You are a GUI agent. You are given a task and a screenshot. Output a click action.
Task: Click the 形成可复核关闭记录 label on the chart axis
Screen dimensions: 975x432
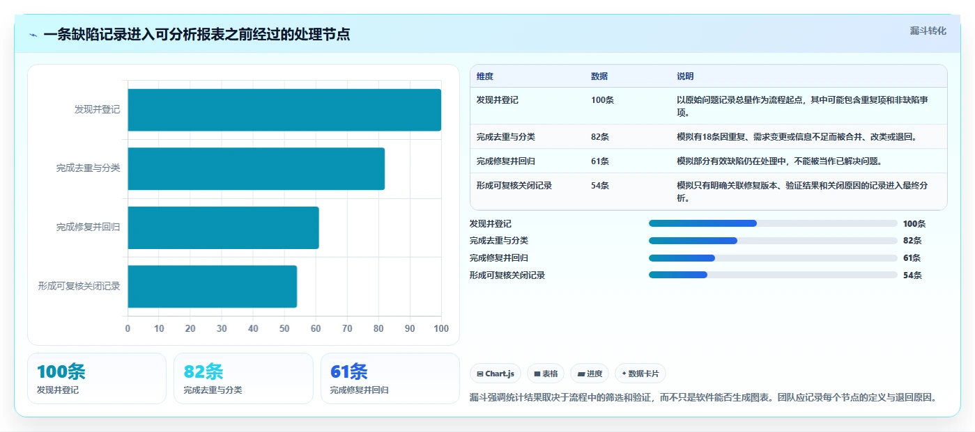[x=79, y=286]
